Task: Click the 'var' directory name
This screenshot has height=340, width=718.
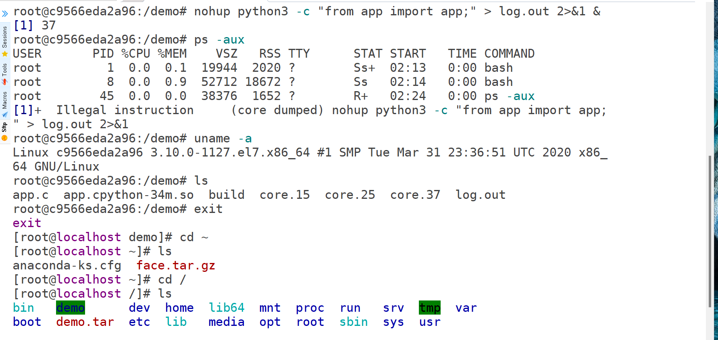Action: [x=466, y=308]
